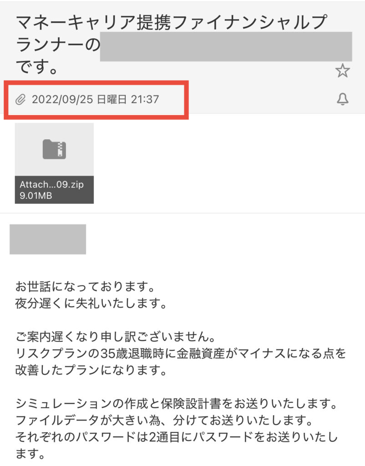365x466 pixels.
Task: Select the 2022/09/25 date text
Action: pos(62,99)
